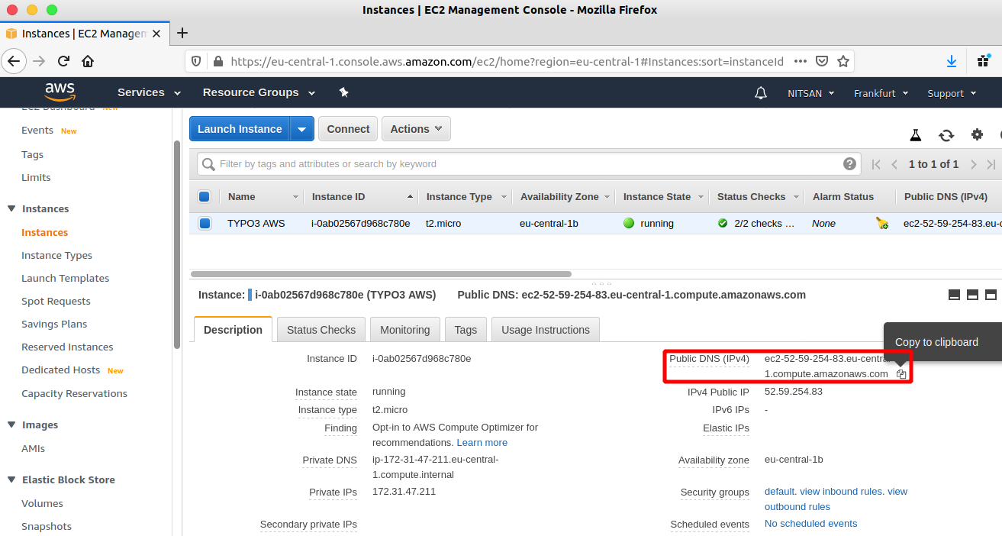Toggle checkbox for TYPO3 AWS instance

point(205,224)
